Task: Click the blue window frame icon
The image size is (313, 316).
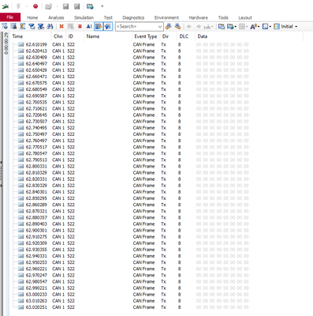Action: click(266, 26)
